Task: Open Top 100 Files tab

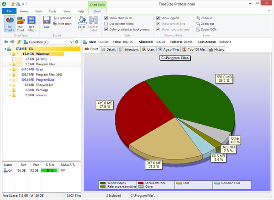Action: pyautogui.click(x=194, y=49)
